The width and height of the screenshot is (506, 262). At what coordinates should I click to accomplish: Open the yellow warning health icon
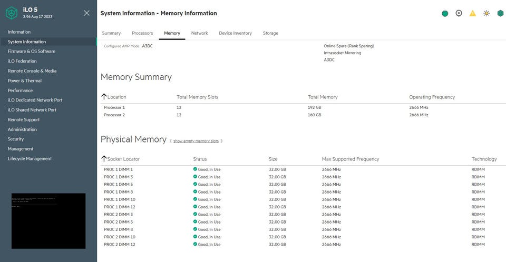pyautogui.click(x=472, y=13)
